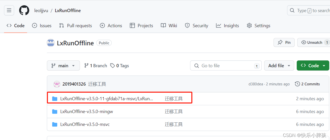Screen dimensions: 330x140
Task: Open the LxRunOffline-v3.5.0-mingw folder
Action: pyautogui.click(x=86, y=112)
